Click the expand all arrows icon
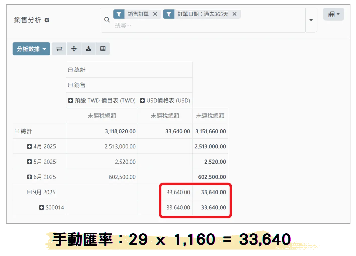The image size is (356, 256). point(74,49)
